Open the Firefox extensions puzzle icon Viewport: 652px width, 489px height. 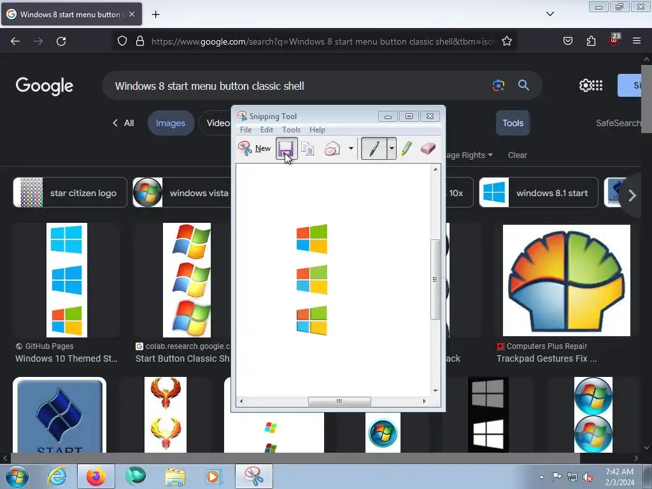(591, 41)
